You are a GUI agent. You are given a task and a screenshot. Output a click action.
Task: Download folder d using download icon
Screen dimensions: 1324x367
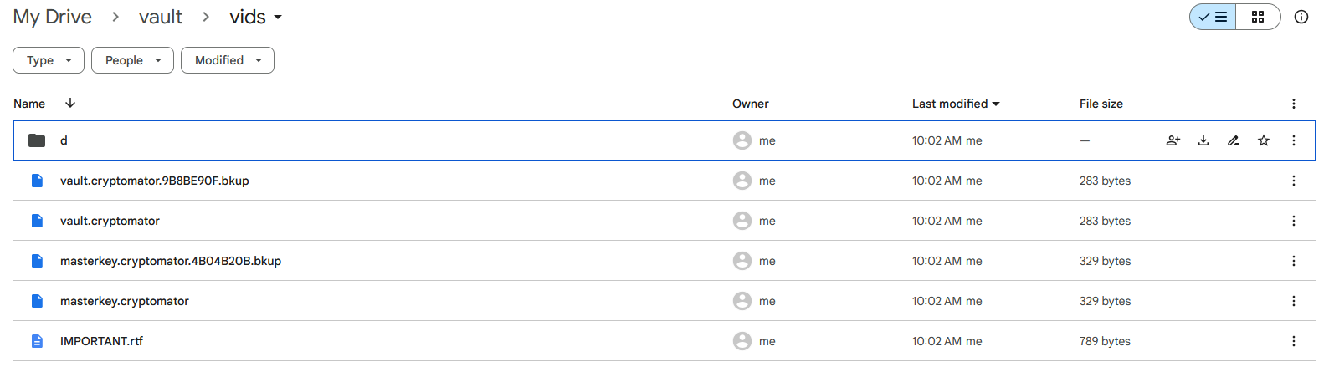coord(1203,140)
